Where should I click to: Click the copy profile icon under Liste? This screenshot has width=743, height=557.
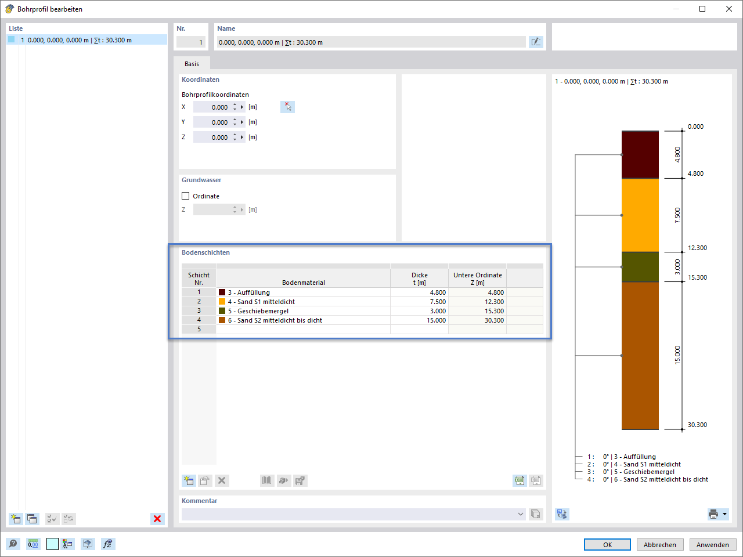coord(32,519)
